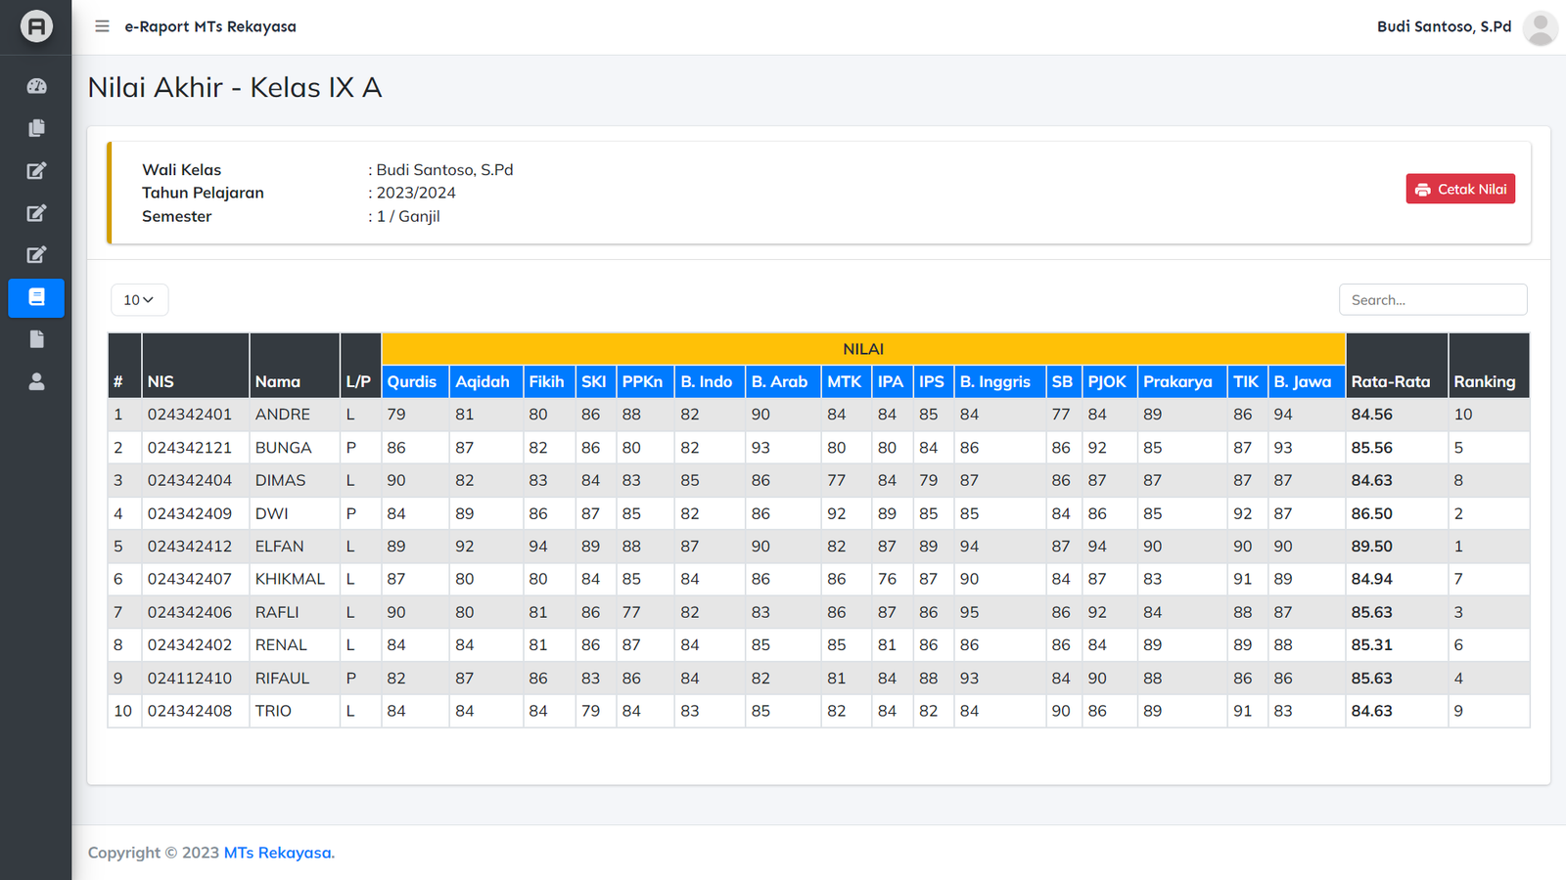Open the dashboard speedometer icon in sidebar
The height and width of the screenshot is (880, 1566).
36,86
